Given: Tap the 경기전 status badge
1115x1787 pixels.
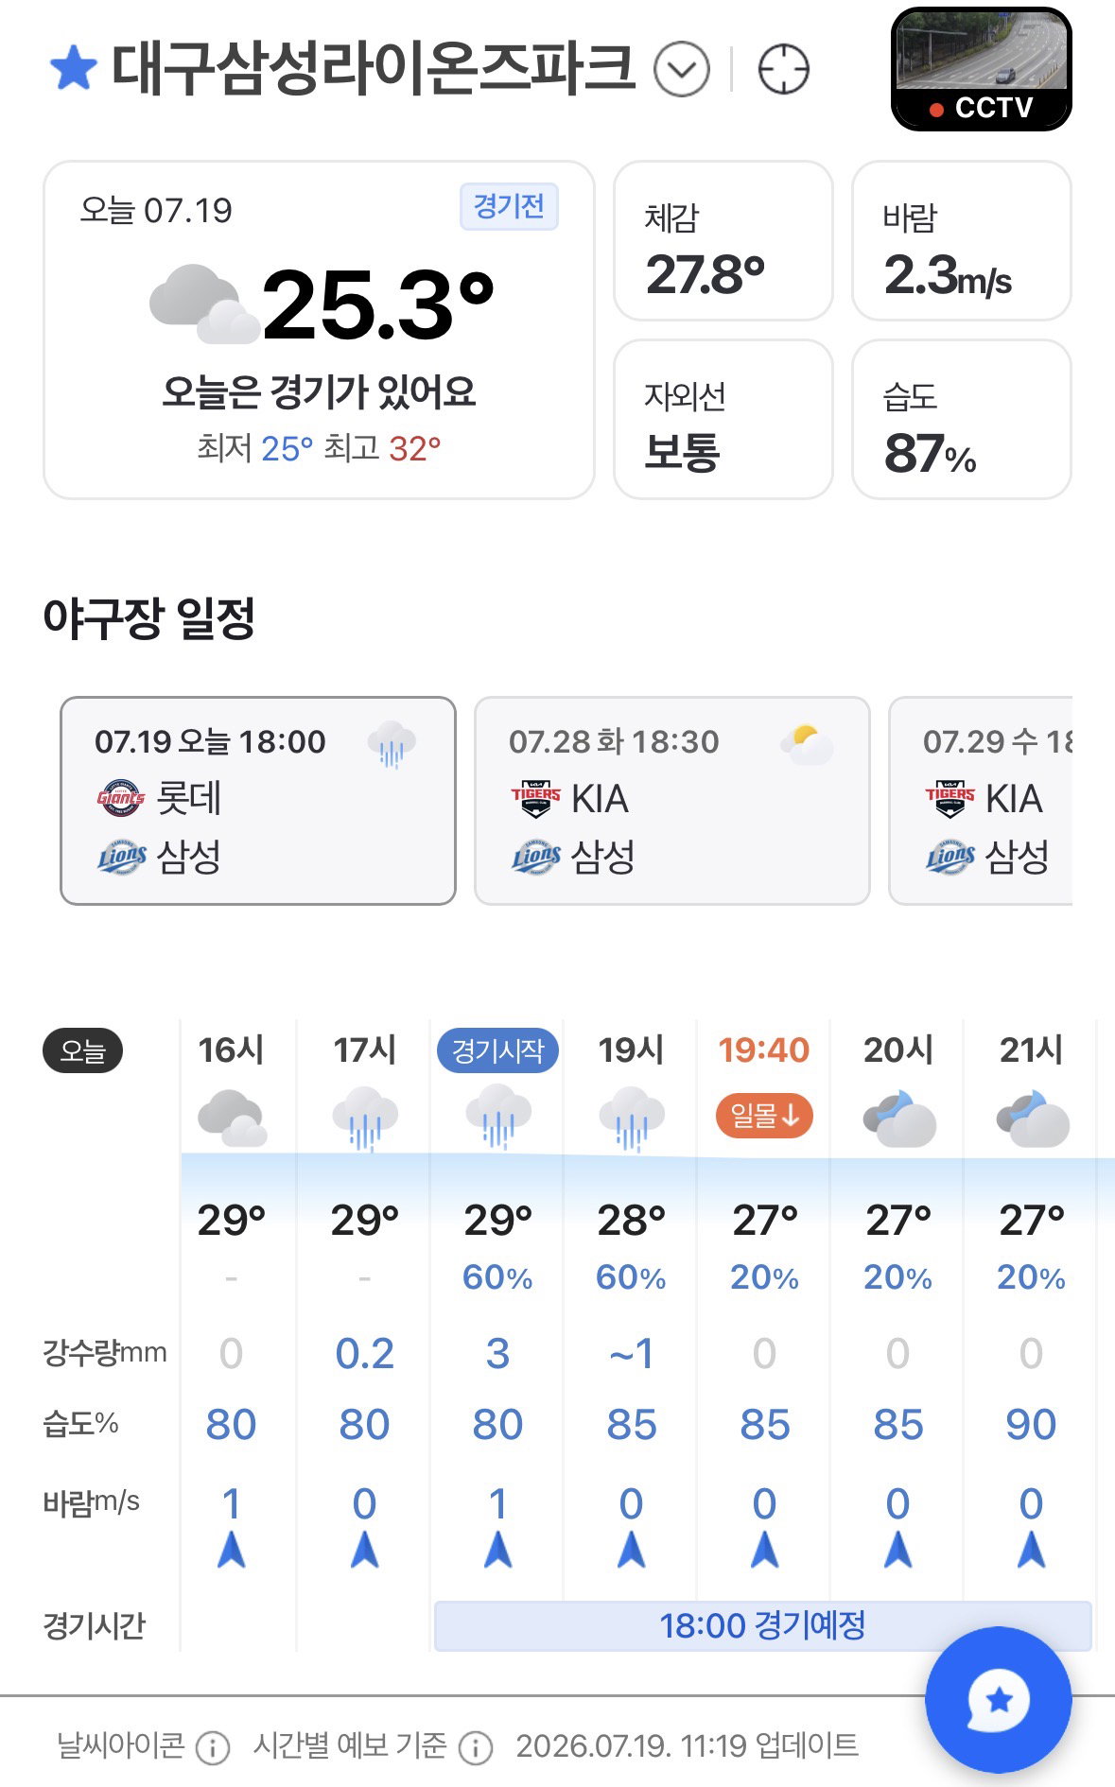Looking at the screenshot, I should 509,206.
